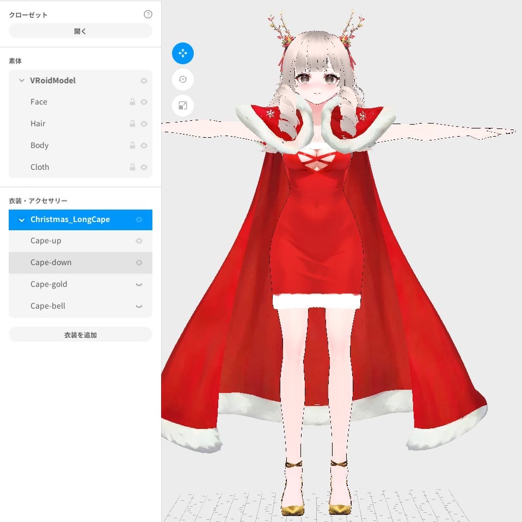Collapse the VRoidModel tree
This screenshot has height=522, width=522.
[x=22, y=81]
